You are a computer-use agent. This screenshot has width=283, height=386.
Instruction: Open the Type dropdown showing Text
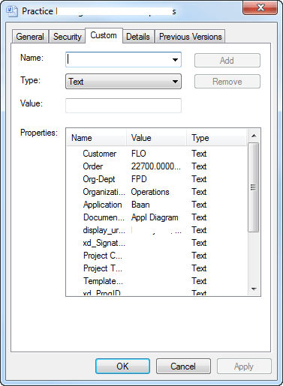point(123,82)
